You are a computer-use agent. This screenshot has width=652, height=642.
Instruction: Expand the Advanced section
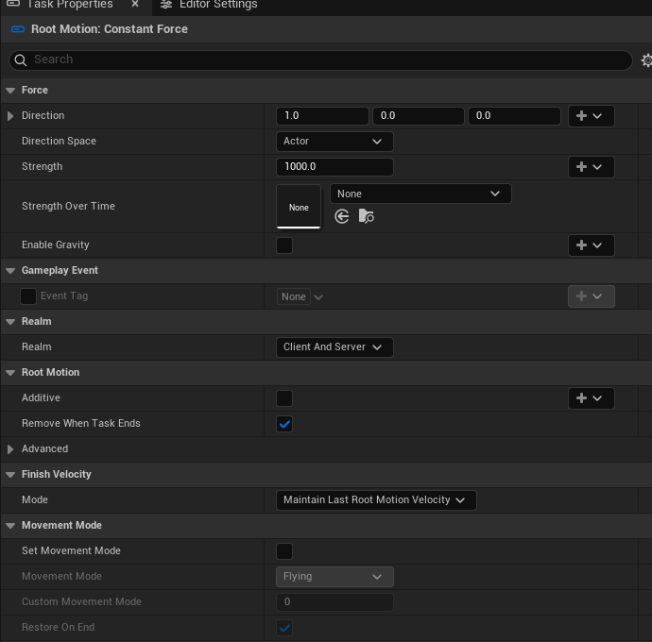point(10,449)
